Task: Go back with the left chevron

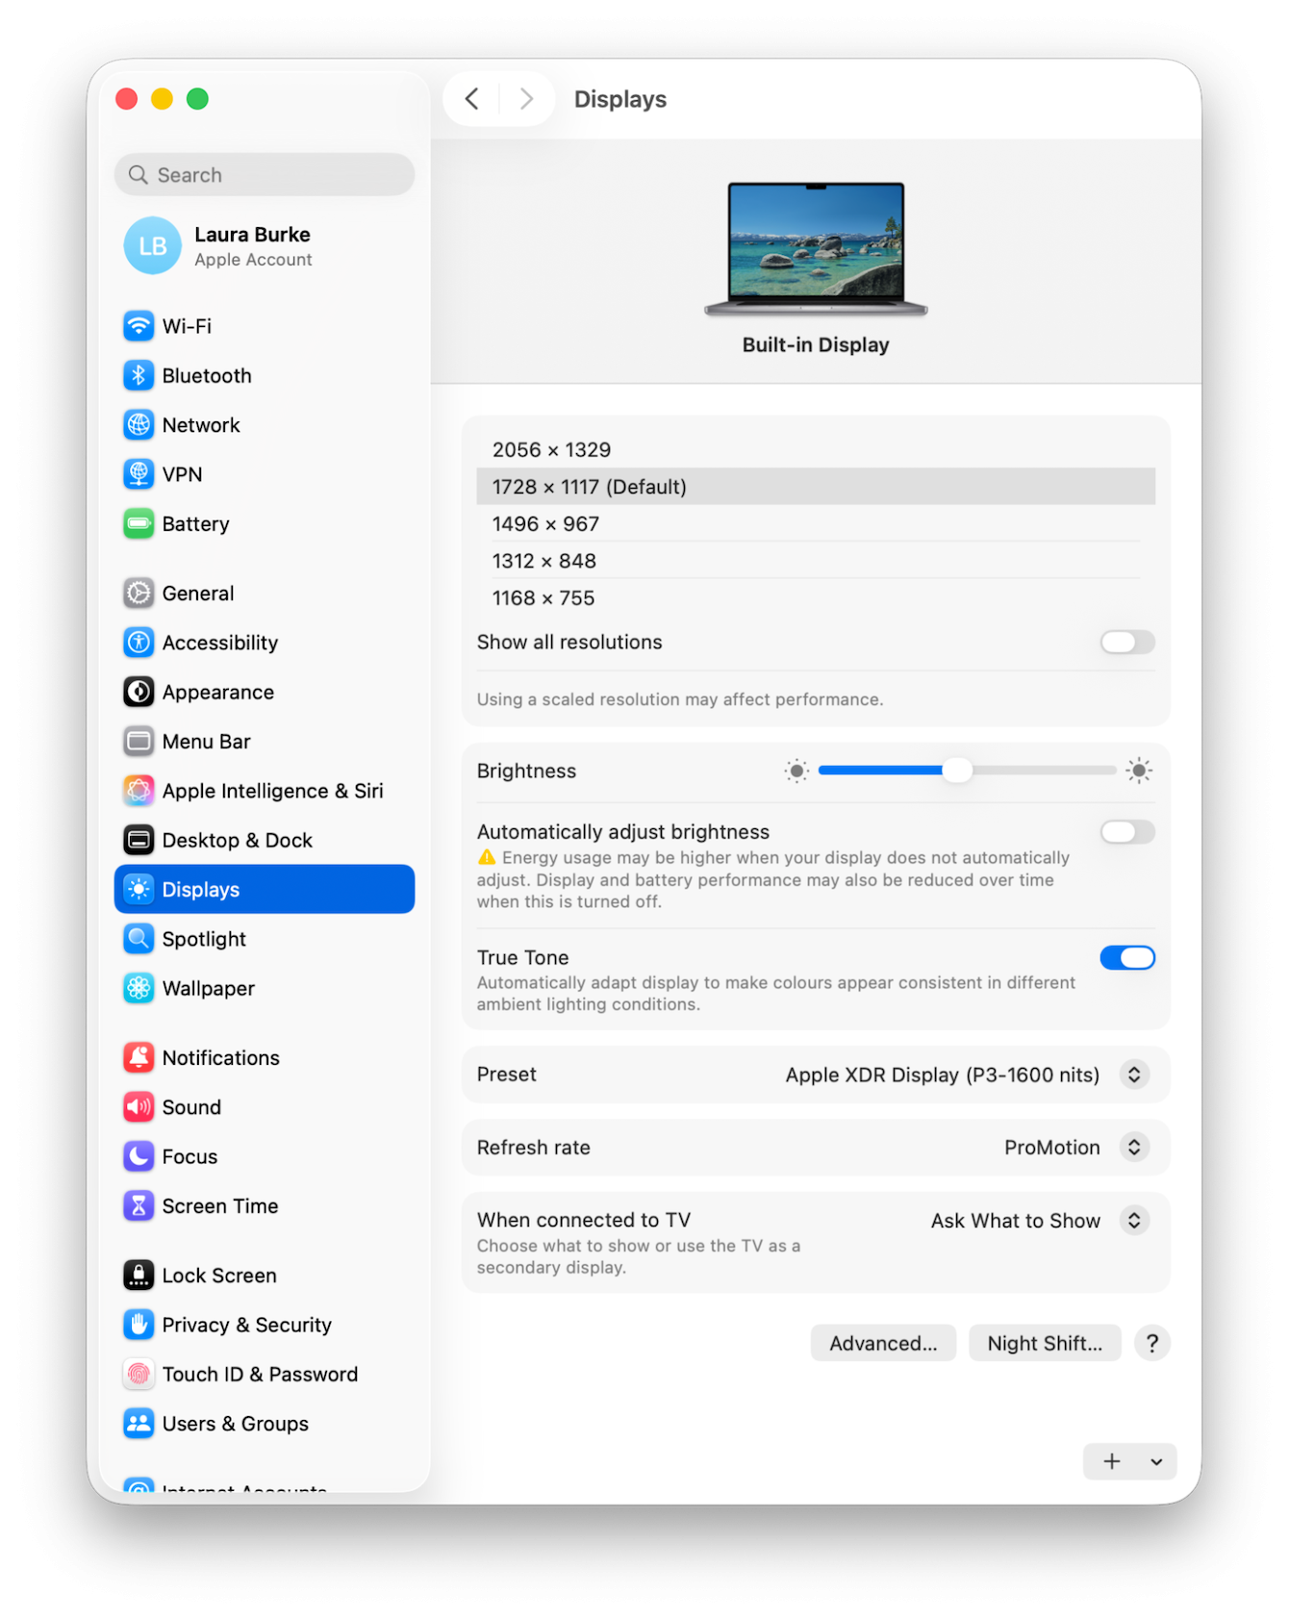Action: point(471,98)
